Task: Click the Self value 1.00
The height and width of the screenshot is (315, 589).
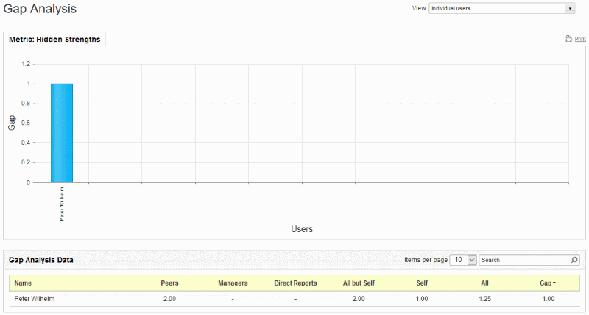Action: (422, 299)
